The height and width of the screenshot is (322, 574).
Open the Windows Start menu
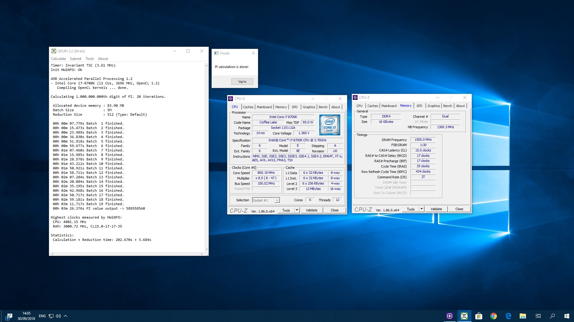(x=567, y=316)
